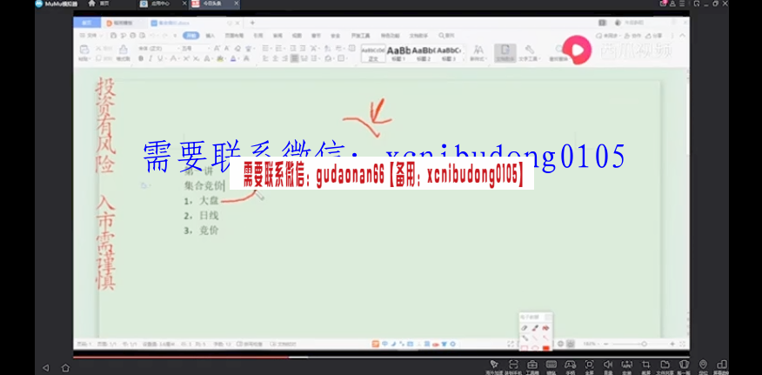The width and height of the screenshot is (762, 375).
Task: Open the 文件 menu
Action: pos(91,36)
